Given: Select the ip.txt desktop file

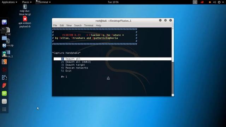Looking at the screenshot, I should click(8, 32).
